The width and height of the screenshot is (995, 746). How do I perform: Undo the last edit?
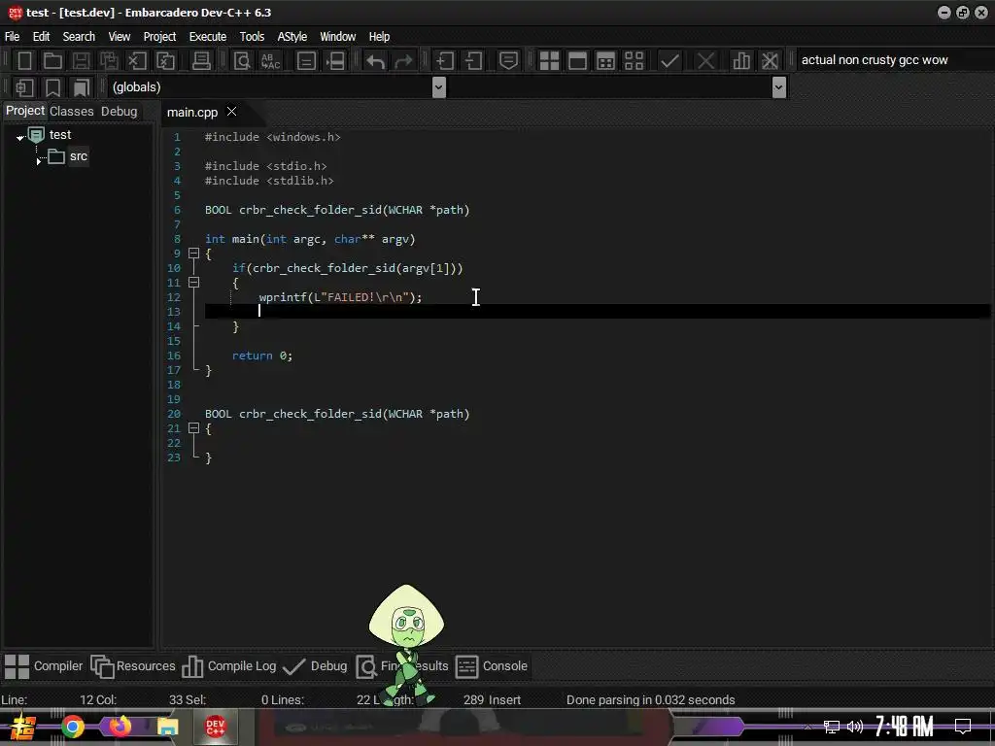(376, 61)
